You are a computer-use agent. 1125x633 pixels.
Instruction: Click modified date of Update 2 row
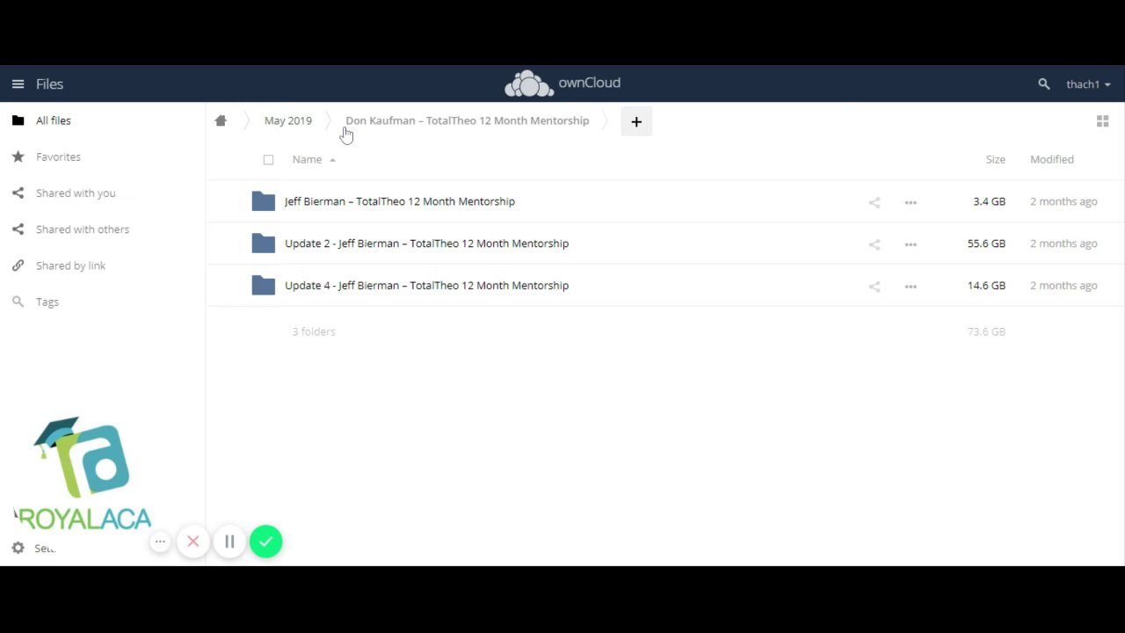pyautogui.click(x=1063, y=244)
